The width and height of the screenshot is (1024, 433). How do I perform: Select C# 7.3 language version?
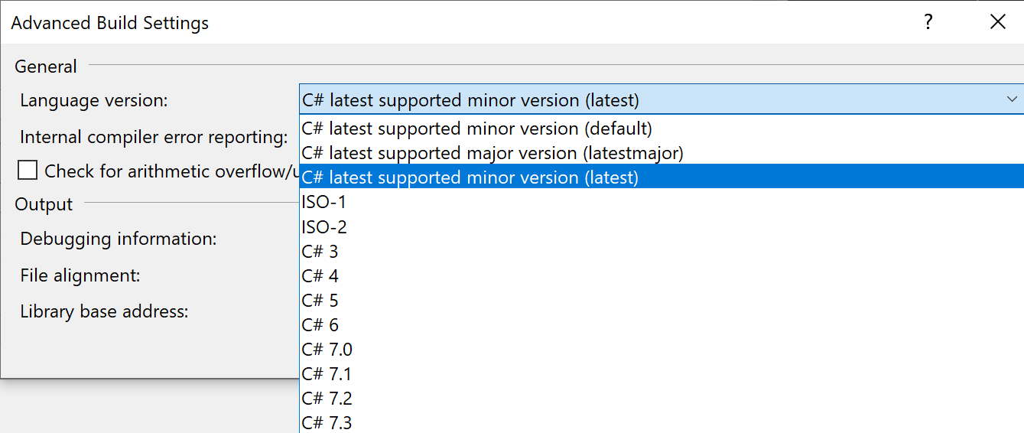(327, 422)
